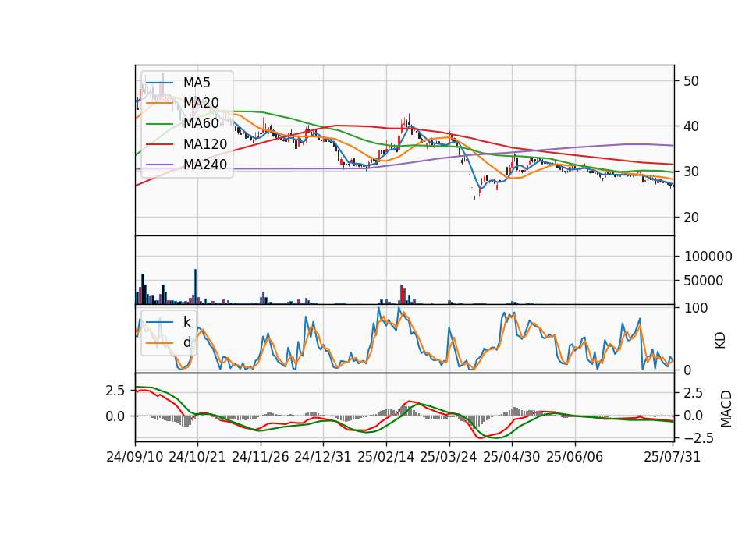749x538 pixels.
Task: Click the purple MA240 legend line sample
Action: (159, 165)
